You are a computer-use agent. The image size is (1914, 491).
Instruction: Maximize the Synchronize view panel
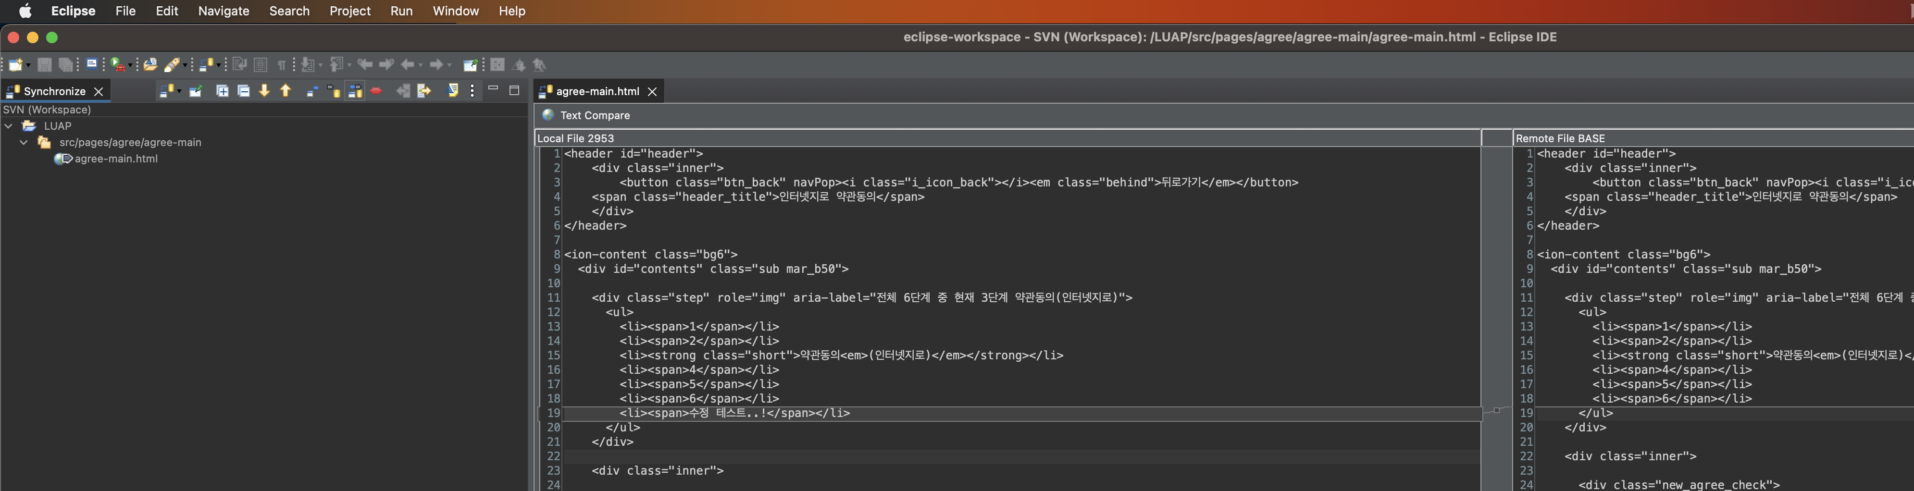click(514, 91)
